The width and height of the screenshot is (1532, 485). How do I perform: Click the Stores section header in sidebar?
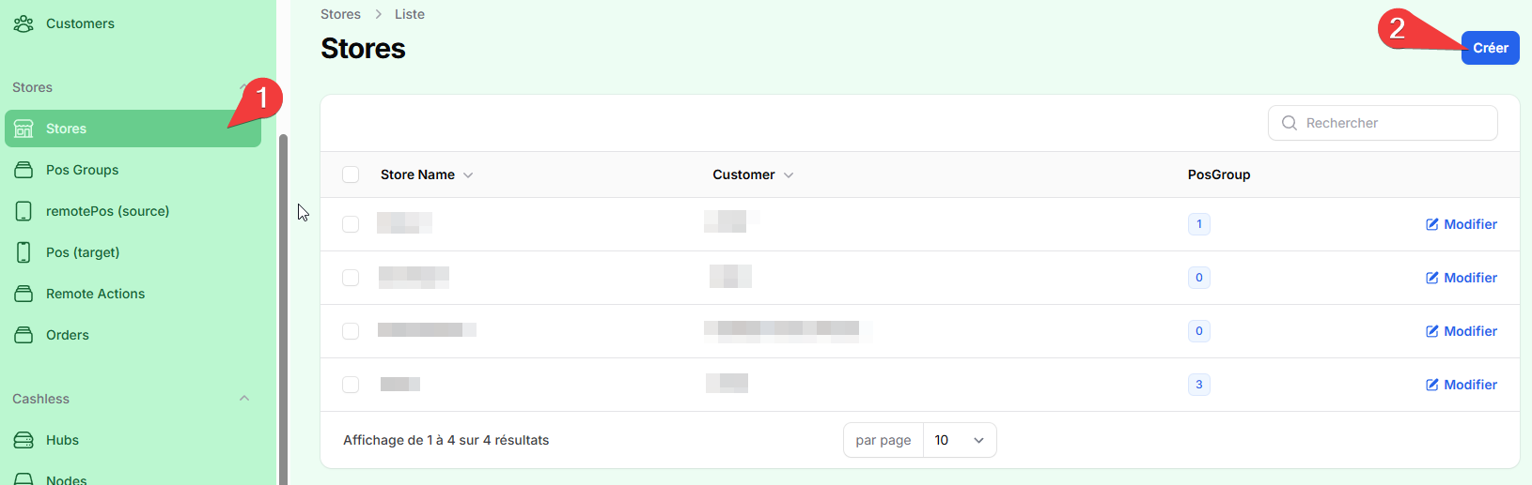32,87
